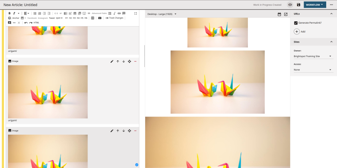This screenshot has height=168, width=337.
Task: Open the Owner site dropdown
Action: click(313, 56)
